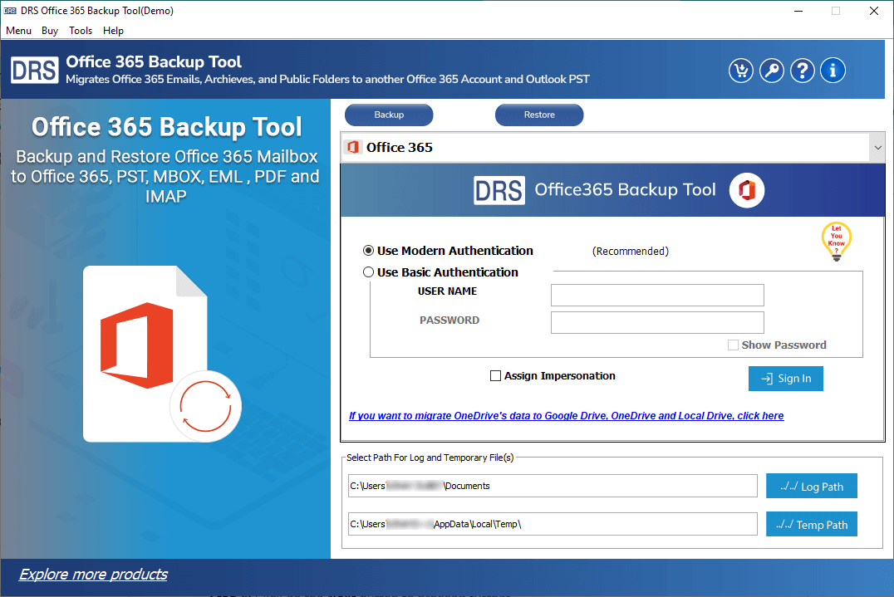Switch to the Restore tab

coord(538,115)
